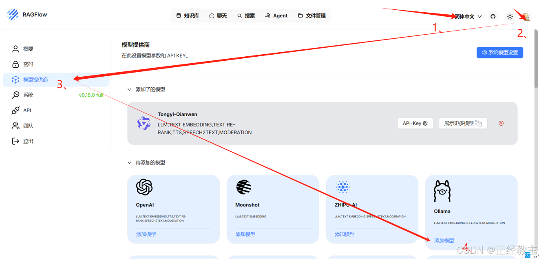Click the Tongyi-Qianwen logo icon

tap(144, 123)
